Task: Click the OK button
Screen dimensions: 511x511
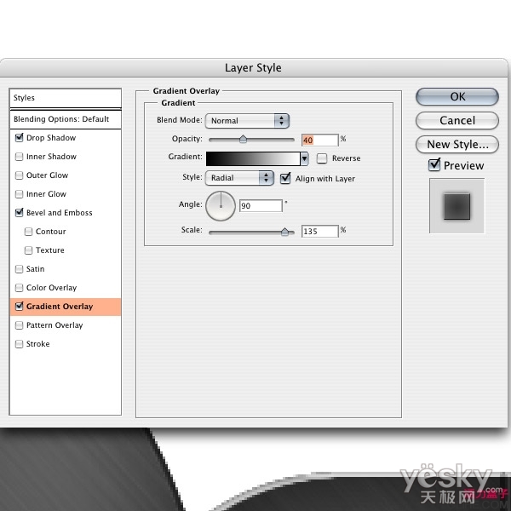Action: click(457, 97)
